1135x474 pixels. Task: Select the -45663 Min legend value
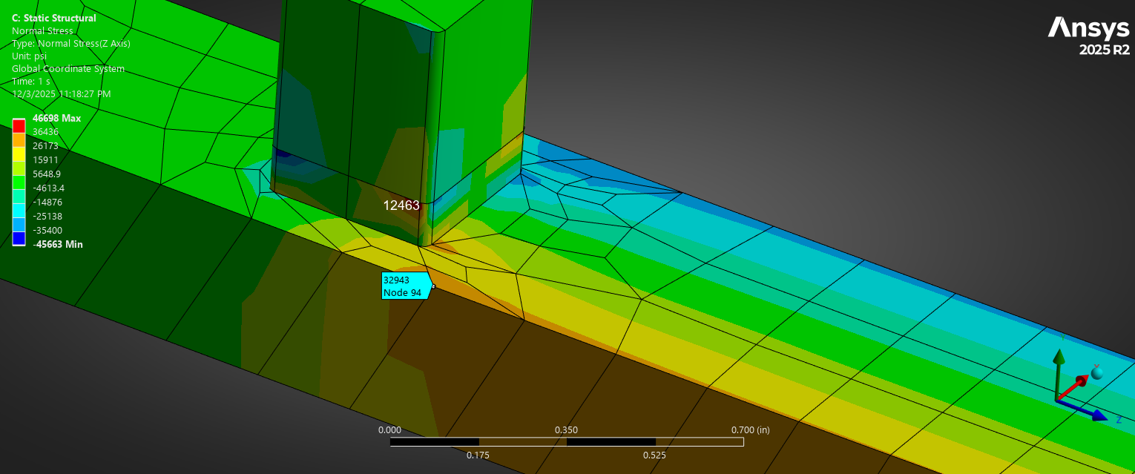(x=56, y=244)
